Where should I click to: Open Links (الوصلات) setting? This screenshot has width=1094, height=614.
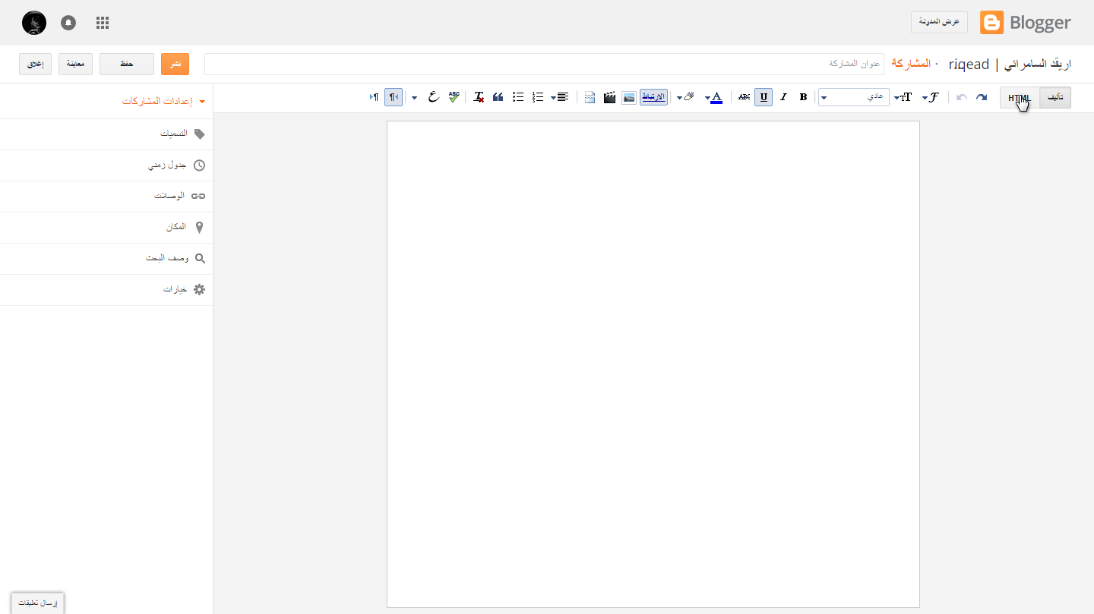(106, 197)
